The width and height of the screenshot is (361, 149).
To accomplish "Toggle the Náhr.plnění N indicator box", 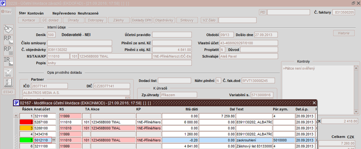I will [x=218, y=81].
